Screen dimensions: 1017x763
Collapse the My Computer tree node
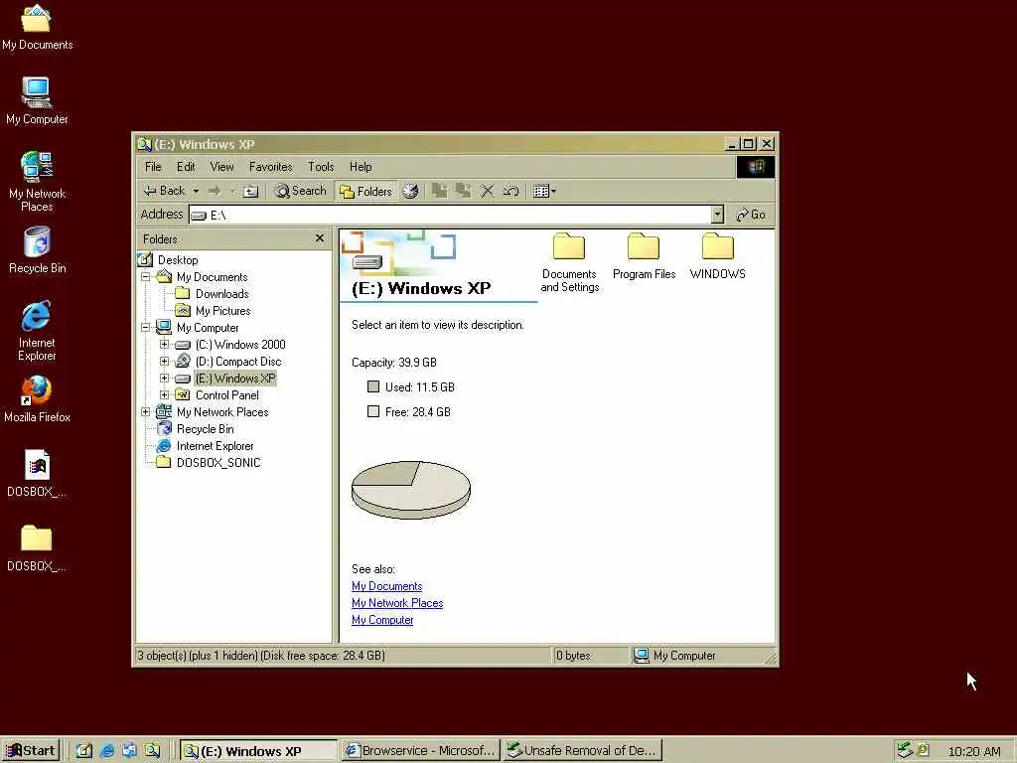click(146, 328)
